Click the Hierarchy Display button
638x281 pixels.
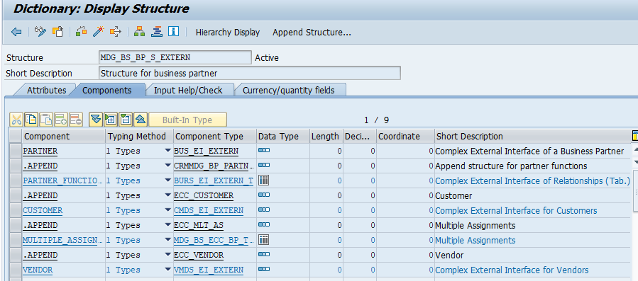click(x=228, y=33)
